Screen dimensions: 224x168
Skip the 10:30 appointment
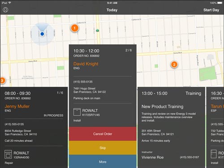point(103,148)
